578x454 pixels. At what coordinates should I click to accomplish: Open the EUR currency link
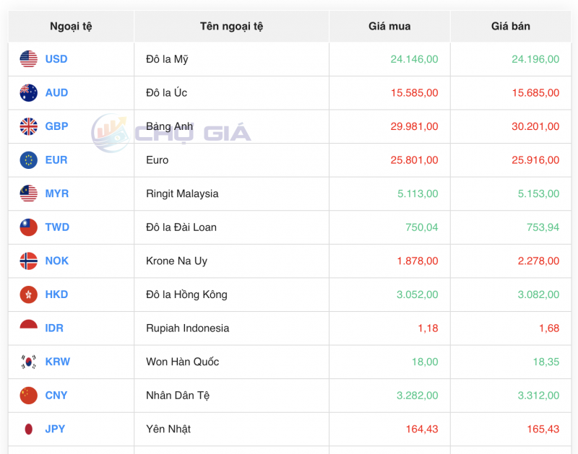[56, 160]
